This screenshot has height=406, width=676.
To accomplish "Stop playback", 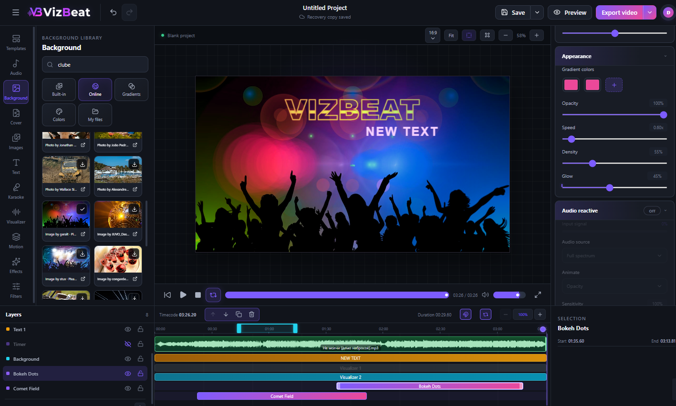I will pyautogui.click(x=198, y=295).
